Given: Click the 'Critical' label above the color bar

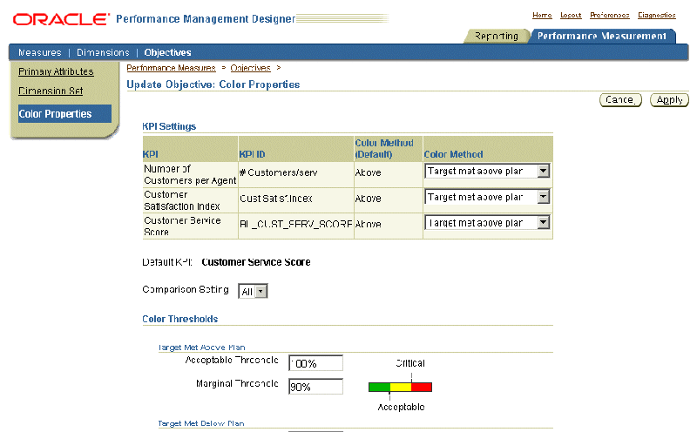Looking at the screenshot, I should (x=410, y=363).
